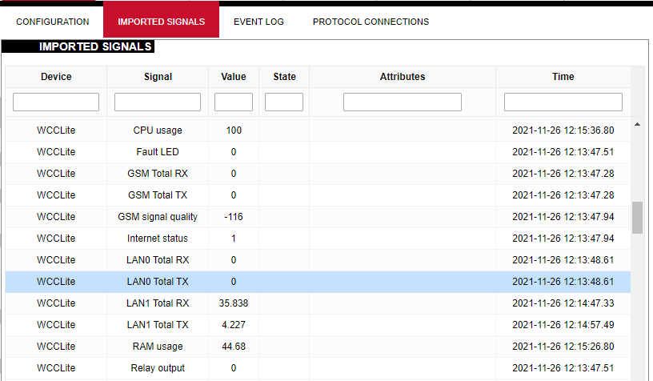
Task: Click timestamp 2021-11-26 12:14:57.49
Action: pos(563,325)
